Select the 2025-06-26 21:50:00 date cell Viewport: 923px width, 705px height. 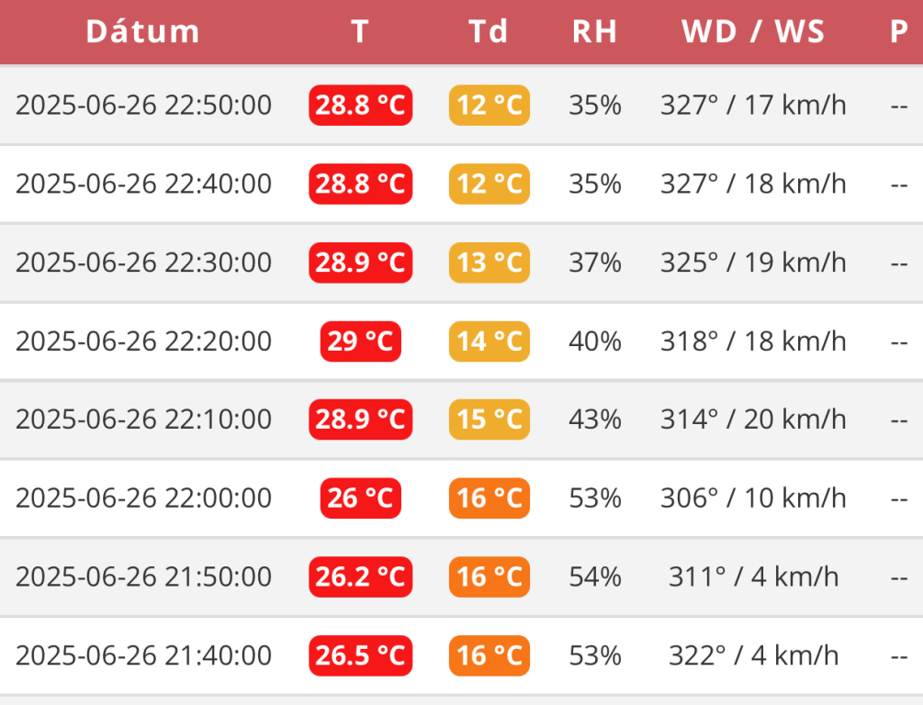pos(144,576)
